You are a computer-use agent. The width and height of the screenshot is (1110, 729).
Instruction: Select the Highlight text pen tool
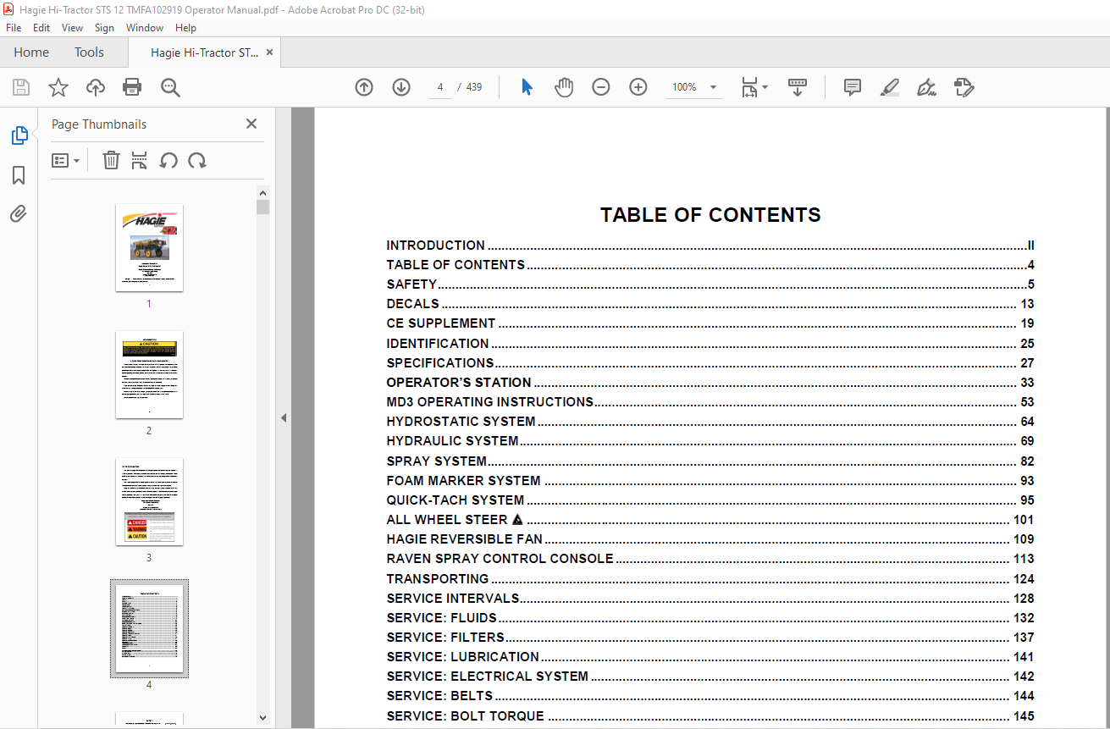pyautogui.click(x=889, y=87)
